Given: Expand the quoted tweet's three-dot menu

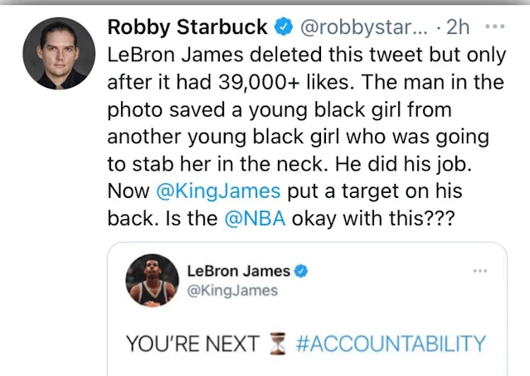Looking at the screenshot, I should pos(479,271).
